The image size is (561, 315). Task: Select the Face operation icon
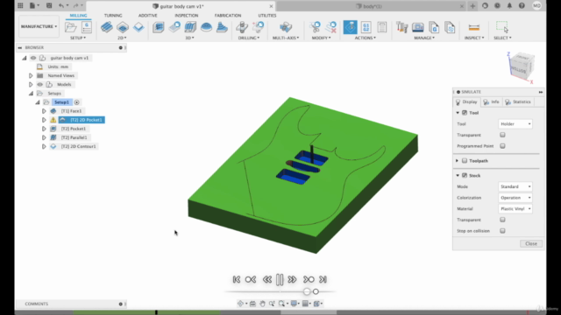tap(138, 27)
